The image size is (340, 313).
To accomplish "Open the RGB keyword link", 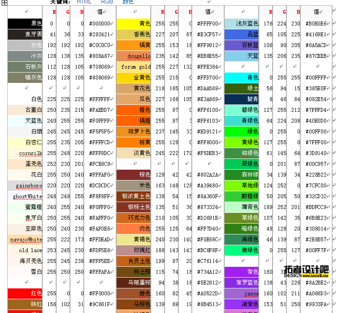I will pos(107,2).
